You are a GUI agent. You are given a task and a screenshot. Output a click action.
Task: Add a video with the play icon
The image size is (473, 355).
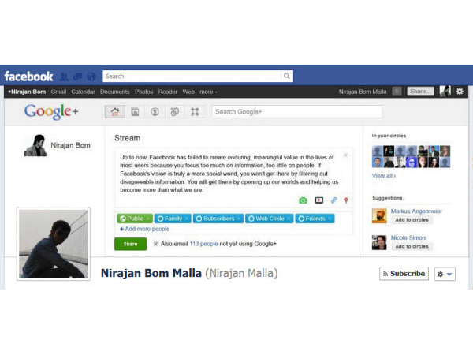click(318, 200)
